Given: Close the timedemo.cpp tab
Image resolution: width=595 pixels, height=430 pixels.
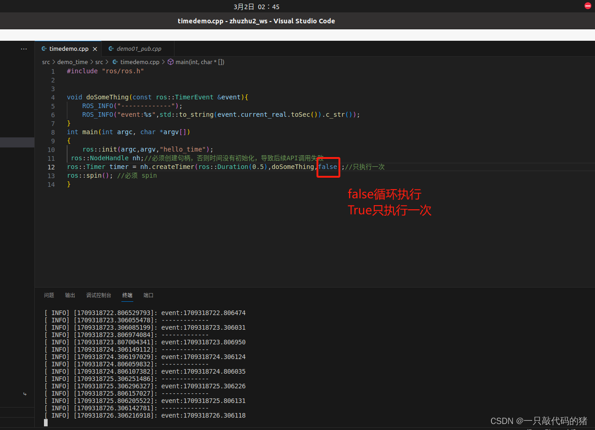Looking at the screenshot, I should pyautogui.click(x=95, y=49).
